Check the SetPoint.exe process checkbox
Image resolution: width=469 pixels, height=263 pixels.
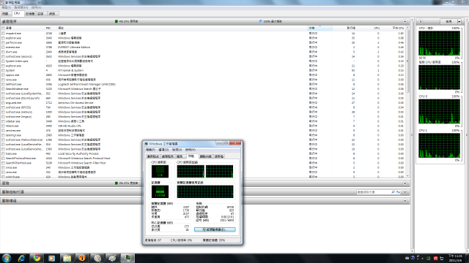point(3,85)
